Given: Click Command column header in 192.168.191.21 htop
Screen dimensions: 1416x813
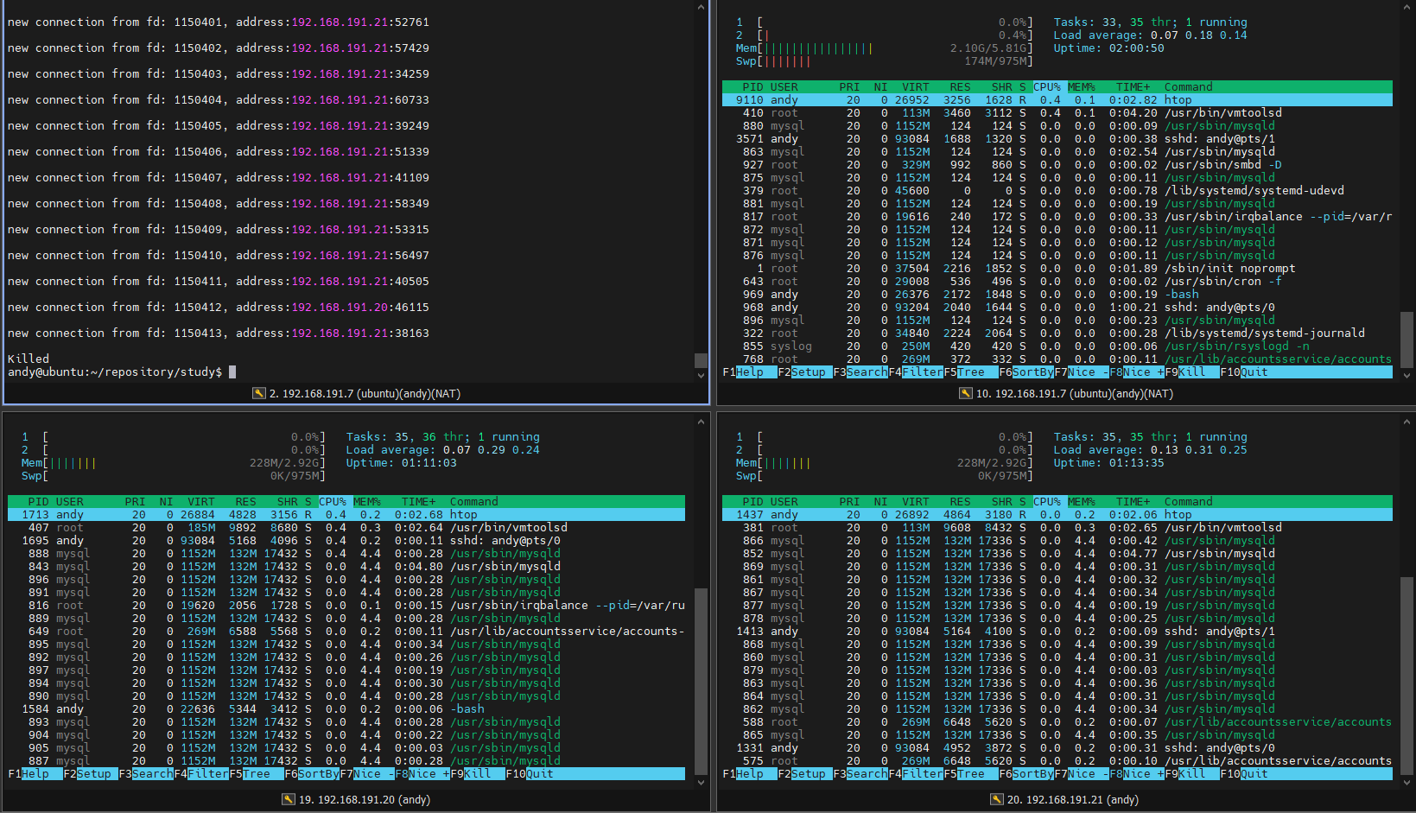Looking at the screenshot, I should 1189,502.
